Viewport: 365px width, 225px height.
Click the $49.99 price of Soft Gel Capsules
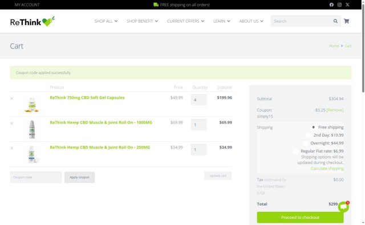176,97
